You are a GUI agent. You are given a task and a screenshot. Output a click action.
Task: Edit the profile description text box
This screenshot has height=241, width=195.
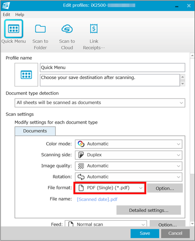110,80
